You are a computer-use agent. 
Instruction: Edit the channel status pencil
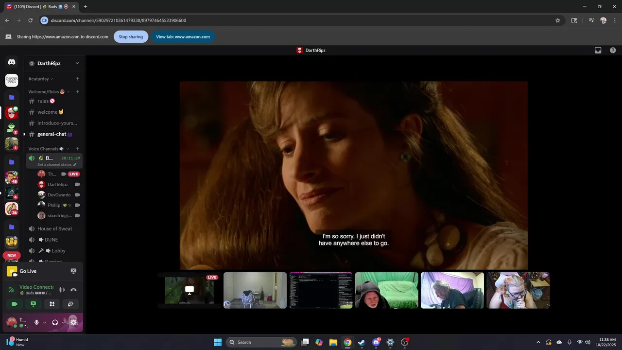(75, 165)
